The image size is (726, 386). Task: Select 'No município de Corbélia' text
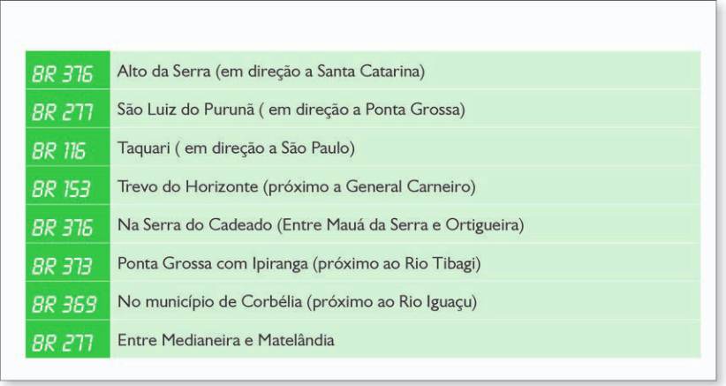209,302
